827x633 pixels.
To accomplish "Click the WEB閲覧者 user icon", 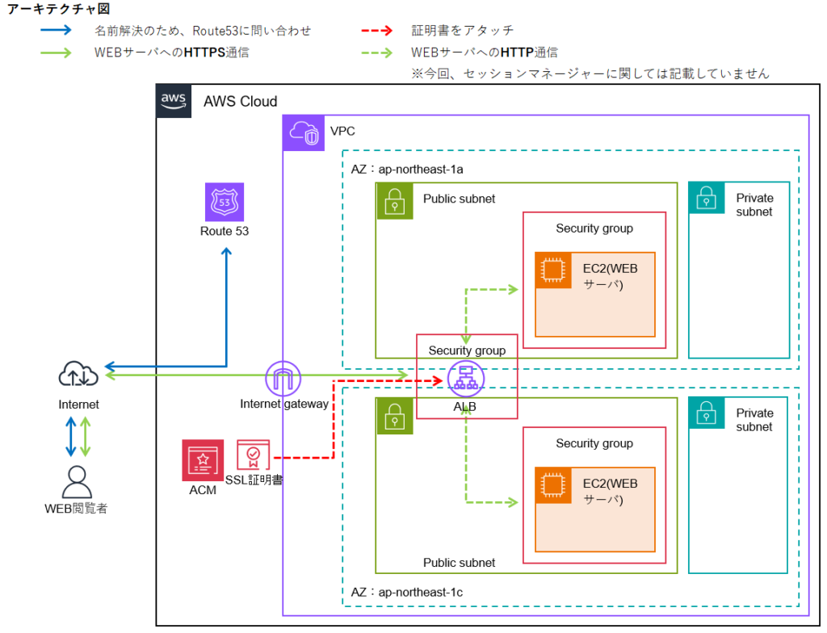I will click(77, 481).
